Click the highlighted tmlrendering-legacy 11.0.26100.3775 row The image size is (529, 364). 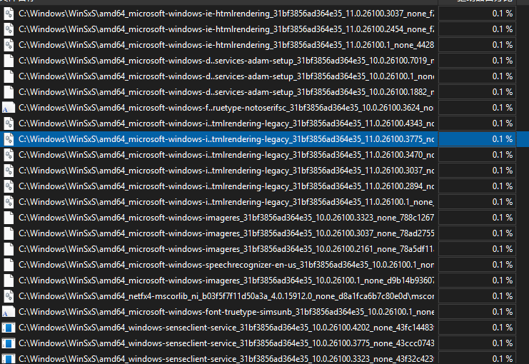226,139
